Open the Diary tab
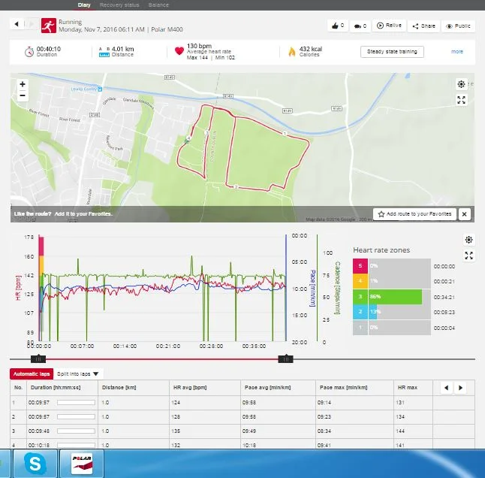The image size is (485, 478). point(84,5)
